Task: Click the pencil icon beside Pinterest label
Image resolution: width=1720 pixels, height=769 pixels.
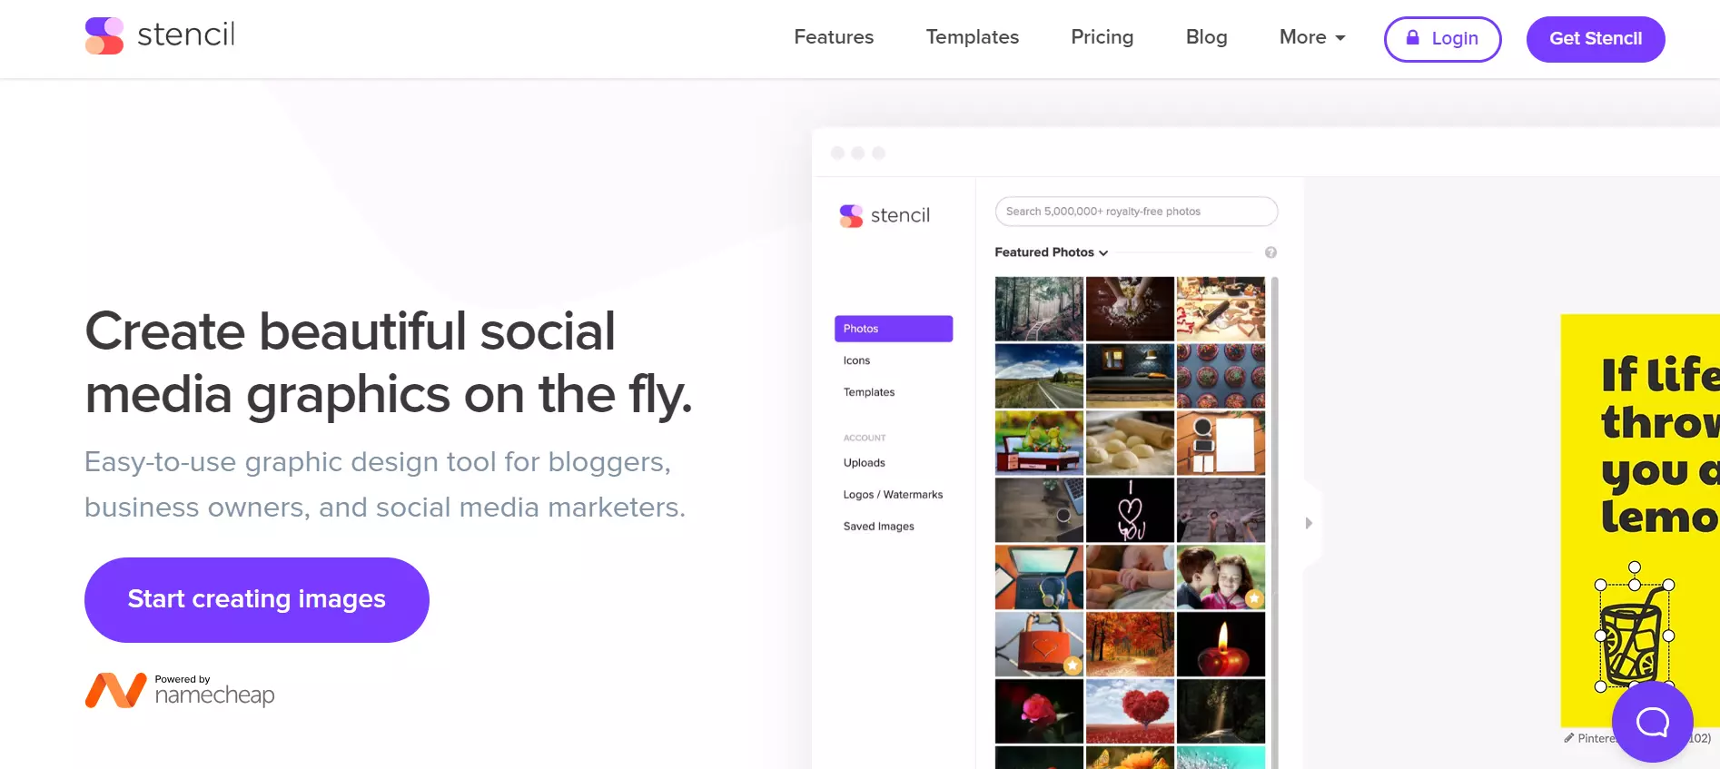Action: [x=1568, y=738]
